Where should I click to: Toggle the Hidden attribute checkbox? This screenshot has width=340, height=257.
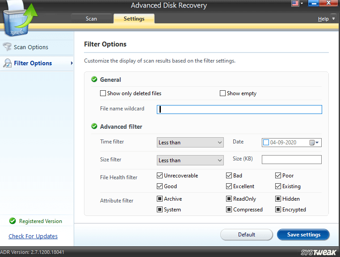(278, 198)
